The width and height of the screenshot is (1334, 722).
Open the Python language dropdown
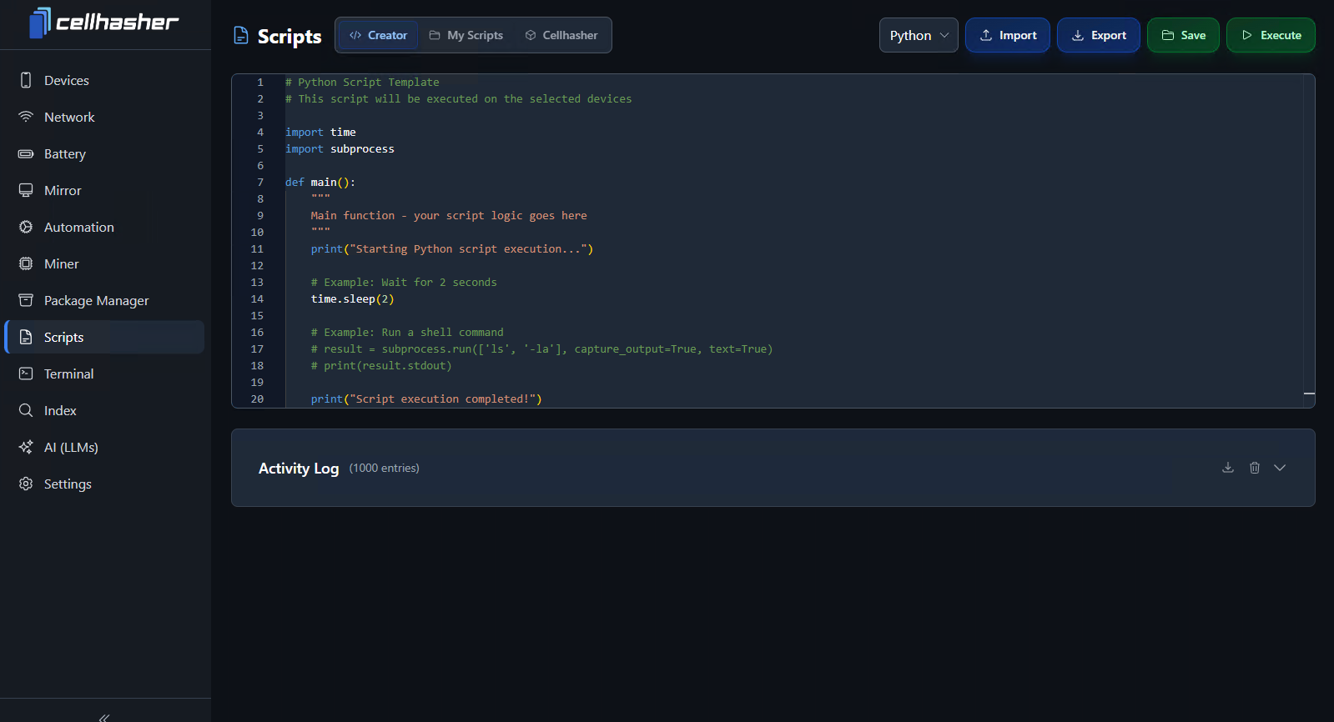point(918,35)
